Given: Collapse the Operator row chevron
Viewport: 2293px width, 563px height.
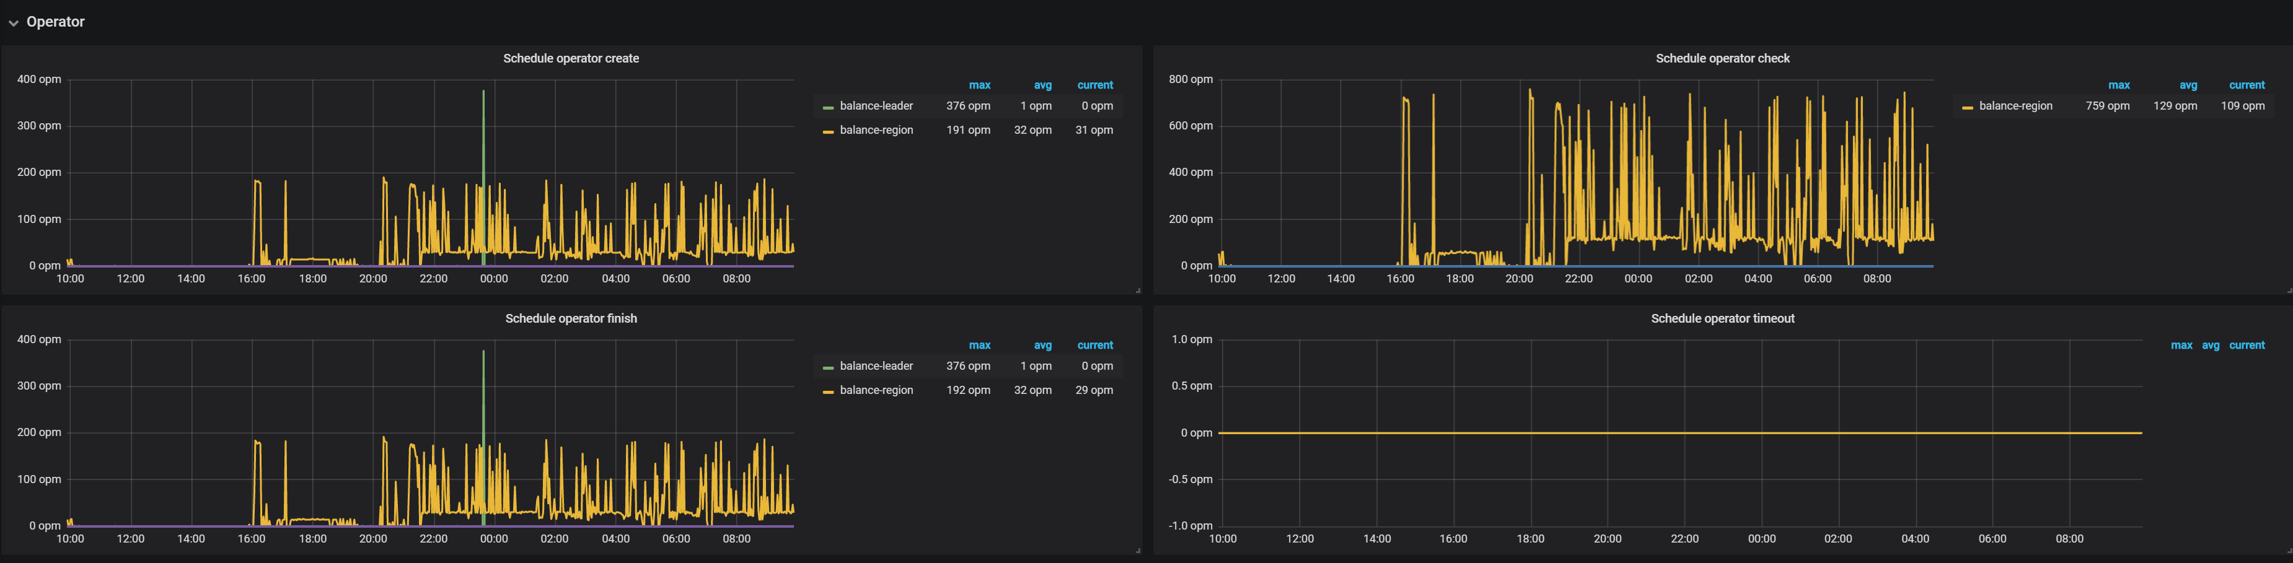Looking at the screenshot, I should pos(14,23).
